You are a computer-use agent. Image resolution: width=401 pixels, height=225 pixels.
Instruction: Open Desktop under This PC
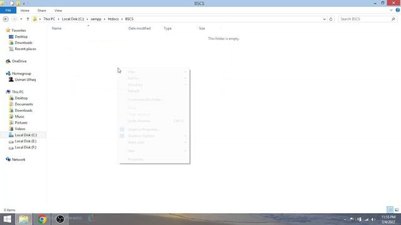(x=21, y=98)
